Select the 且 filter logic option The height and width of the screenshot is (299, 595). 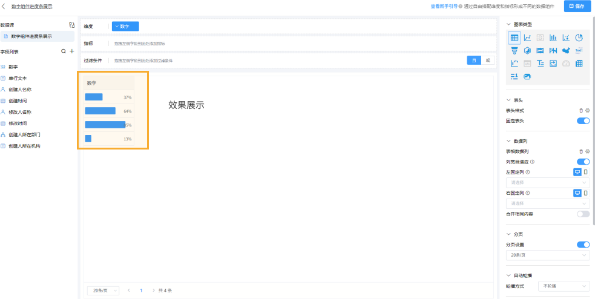(x=474, y=61)
